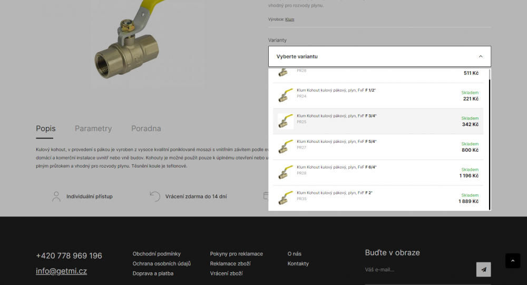Click thumbnail of PR25 valve variant
The width and height of the screenshot is (527, 285).
coord(285,121)
